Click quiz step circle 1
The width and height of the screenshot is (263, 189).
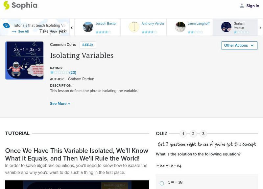183,134
